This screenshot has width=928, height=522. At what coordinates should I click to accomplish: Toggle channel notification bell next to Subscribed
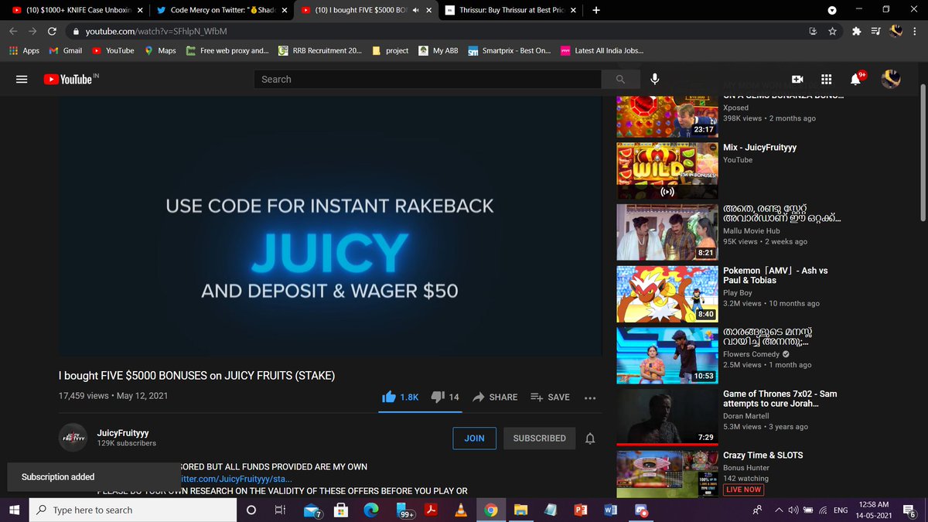(x=590, y=438)
